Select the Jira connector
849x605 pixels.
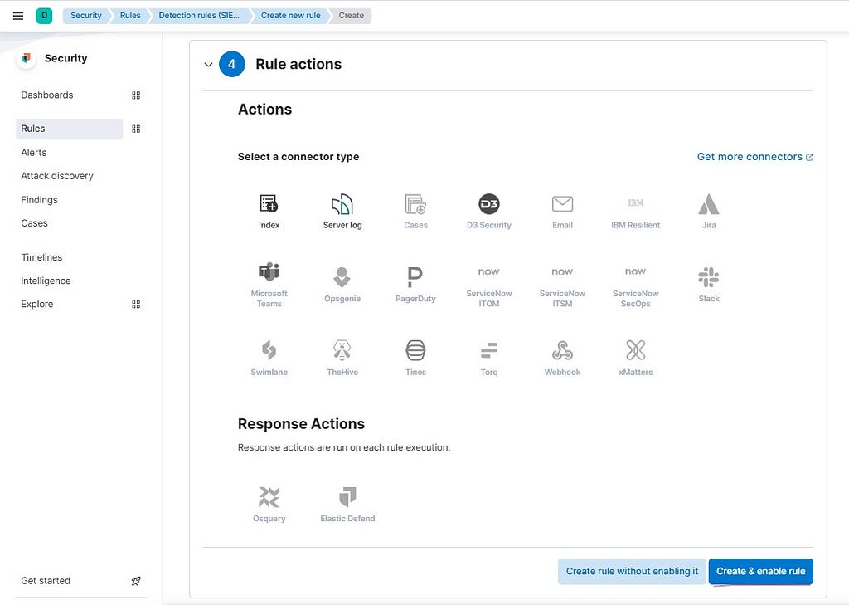tap(709, 212)
